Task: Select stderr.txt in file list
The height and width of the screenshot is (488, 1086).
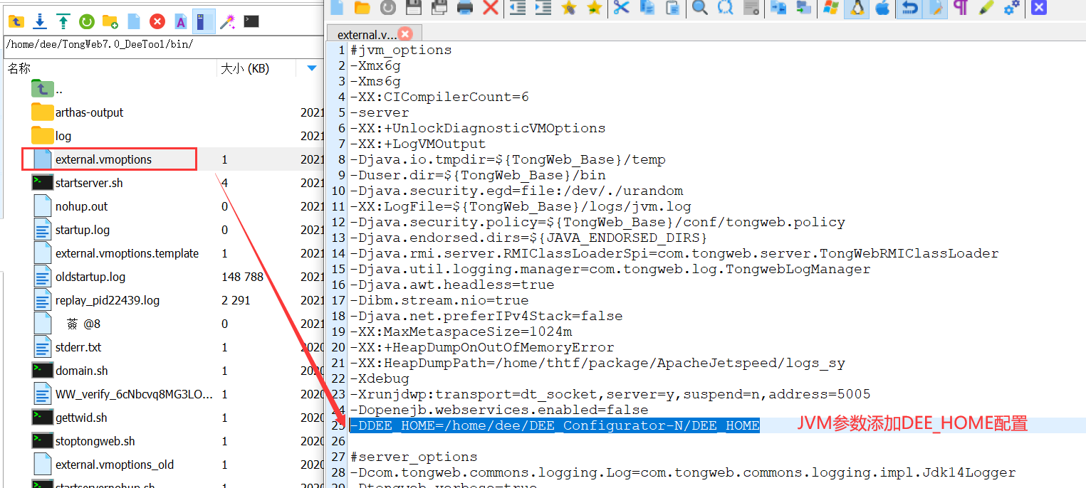Action: 78,347
